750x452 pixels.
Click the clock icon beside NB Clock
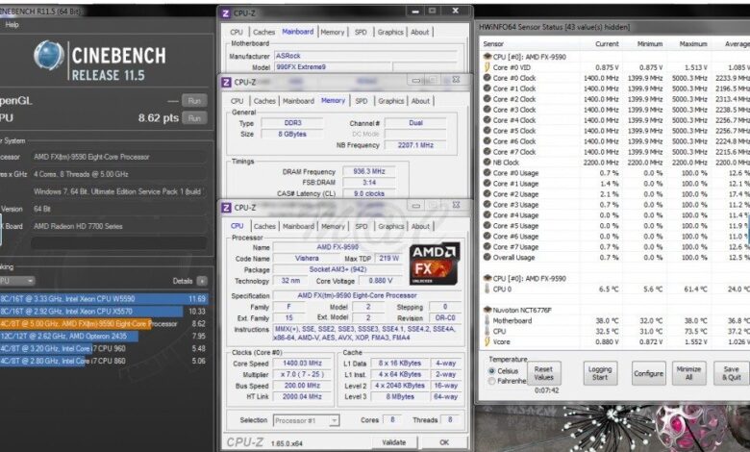(x=487, y=162)
